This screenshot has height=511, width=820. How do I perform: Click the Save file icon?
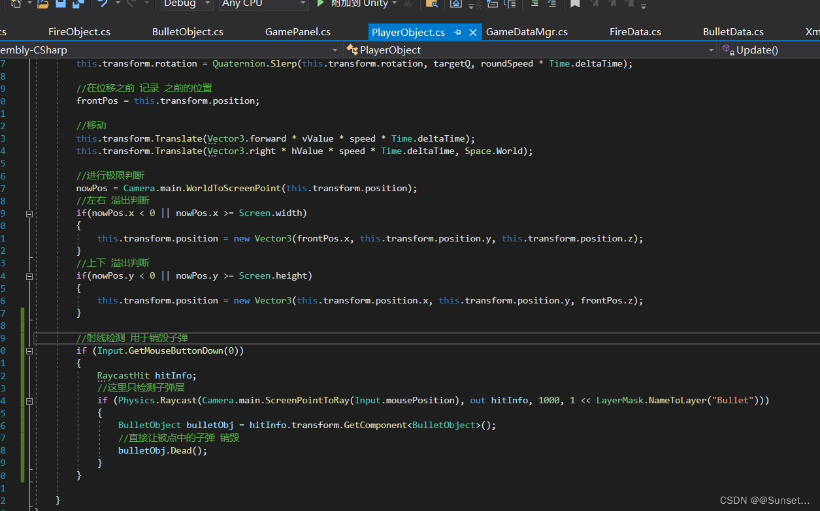(x=60, y=4)
